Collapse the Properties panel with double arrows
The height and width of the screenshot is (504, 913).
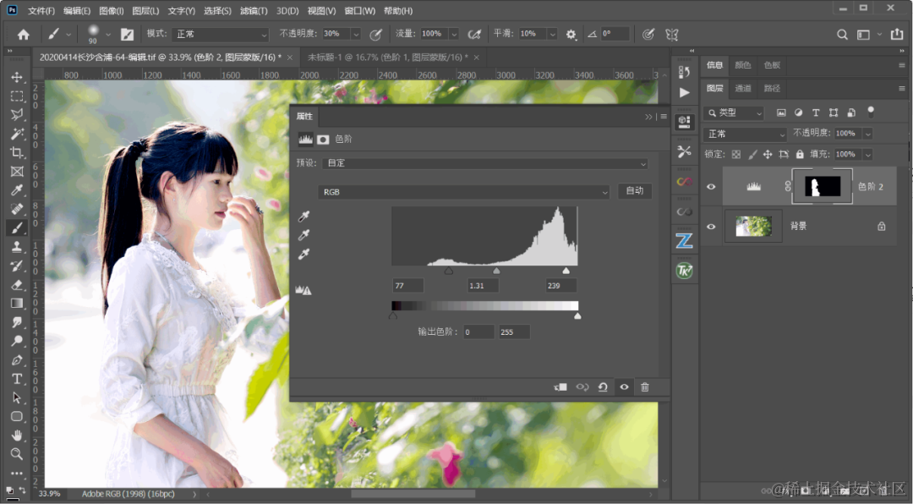(648, 117)
